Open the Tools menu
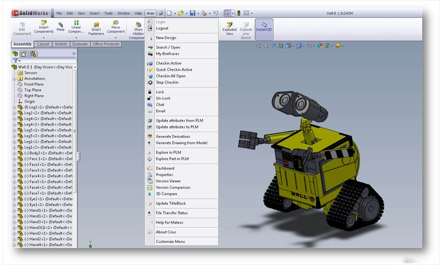 coord(108,13)
